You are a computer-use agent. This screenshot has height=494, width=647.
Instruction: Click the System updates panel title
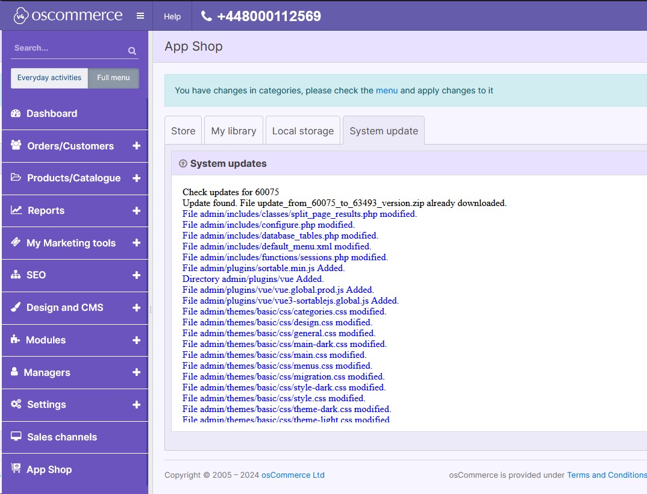[x=228, y=163]
